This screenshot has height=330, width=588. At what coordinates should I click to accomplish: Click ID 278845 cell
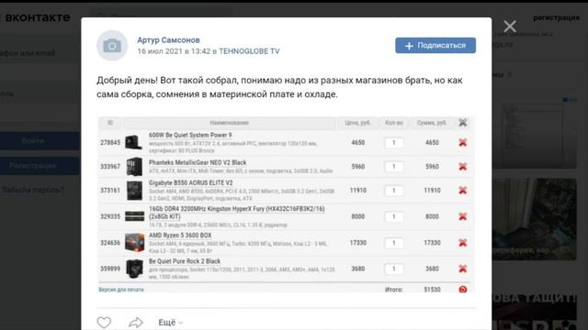tap(110, 143)
